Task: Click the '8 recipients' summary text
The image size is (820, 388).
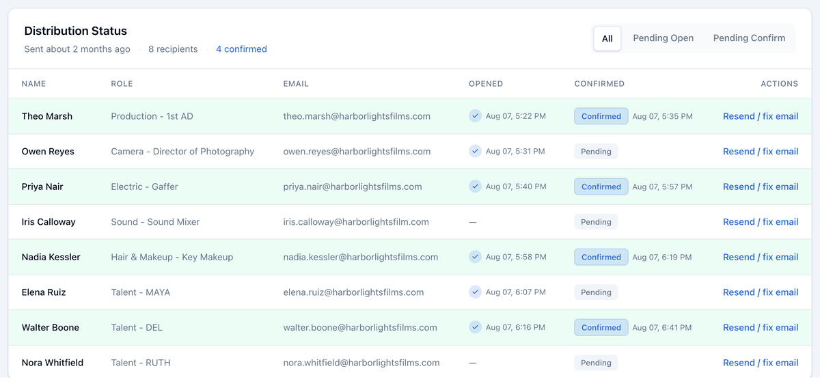Action: click(173, 49)
